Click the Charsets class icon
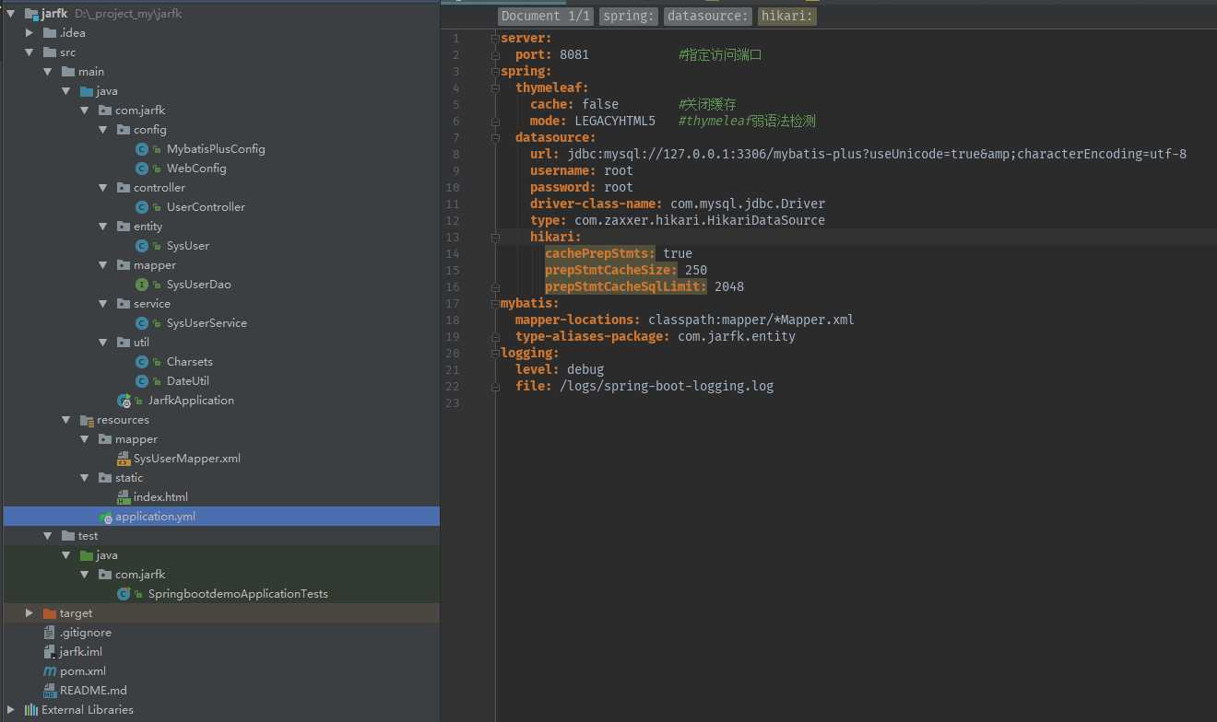The image size is (1217, 722). (x=142, y=362)
